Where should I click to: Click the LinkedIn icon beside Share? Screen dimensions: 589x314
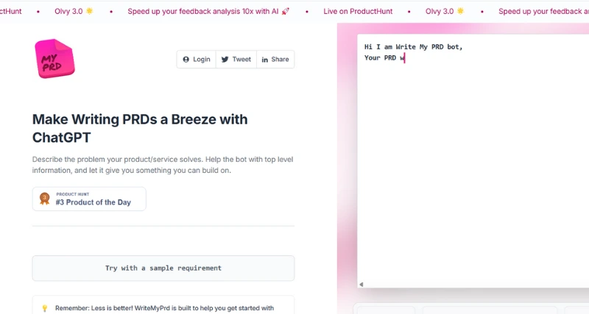(264, 60)
